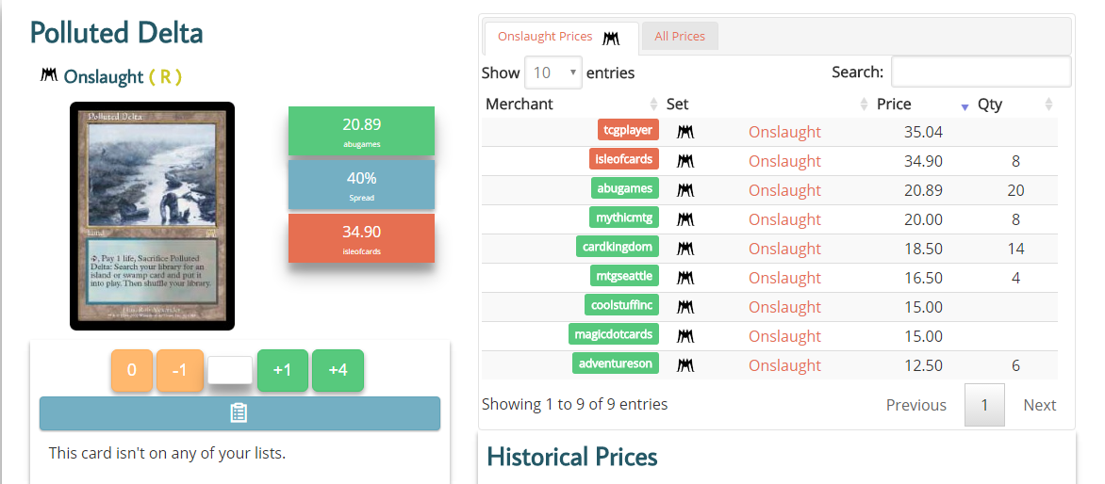Viewport: 1105px width, 484px height.
Task: Sort the table by the Qty column
Action: 990,105
